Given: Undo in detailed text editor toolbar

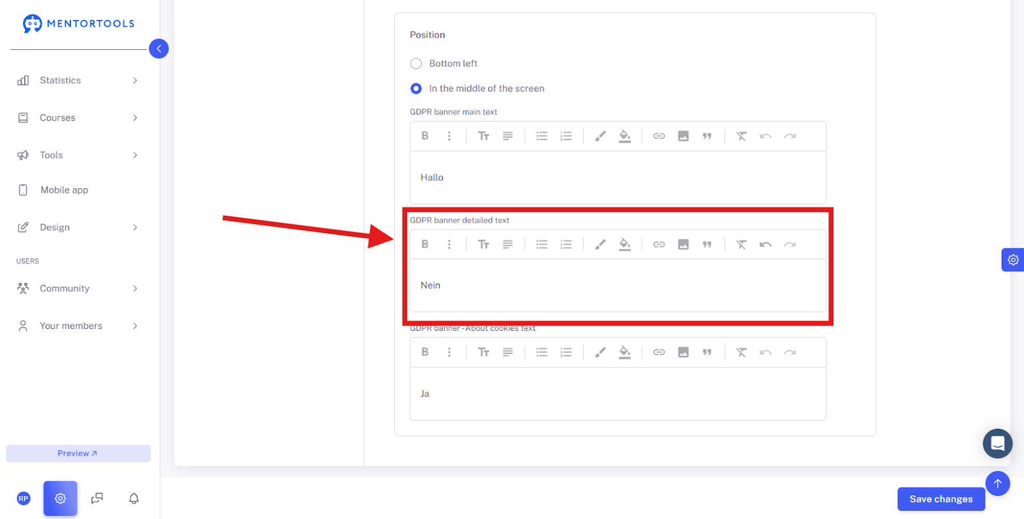Looking at the screenshot, I should pos(765,244).
